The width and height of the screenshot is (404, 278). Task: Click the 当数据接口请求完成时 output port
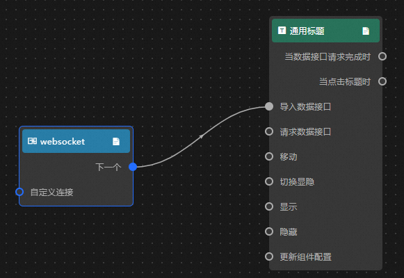click(x=382, y=56)
